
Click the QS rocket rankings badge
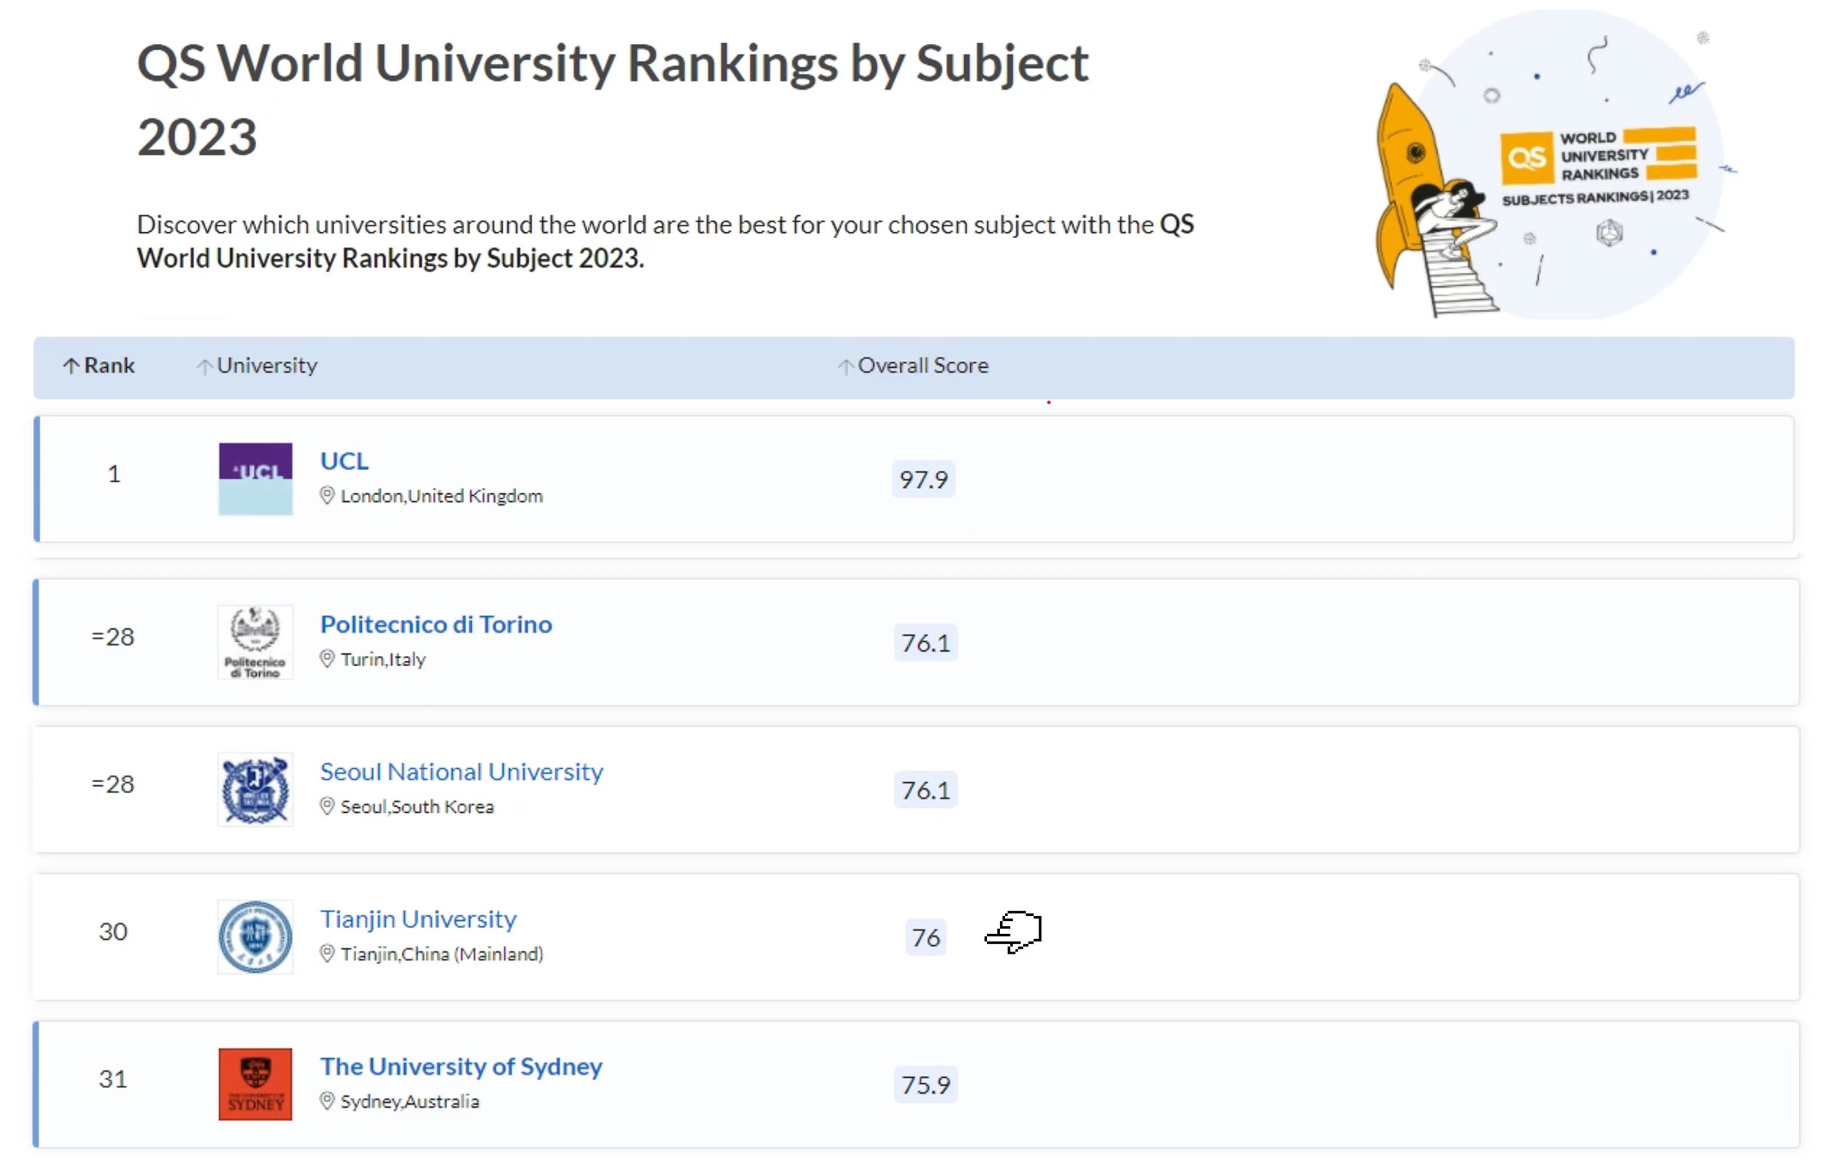[1552, 163]
